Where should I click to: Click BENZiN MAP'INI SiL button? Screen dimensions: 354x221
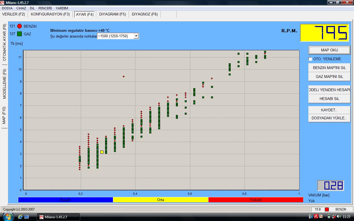coord(329,68)
